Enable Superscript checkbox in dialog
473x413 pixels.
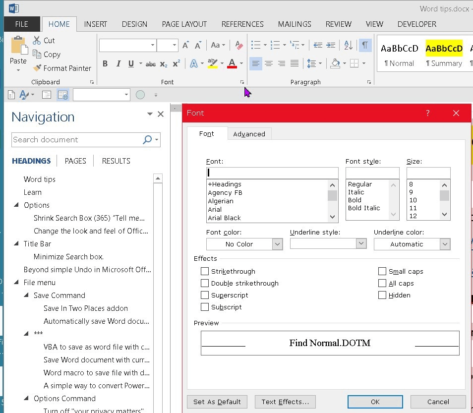205,295
